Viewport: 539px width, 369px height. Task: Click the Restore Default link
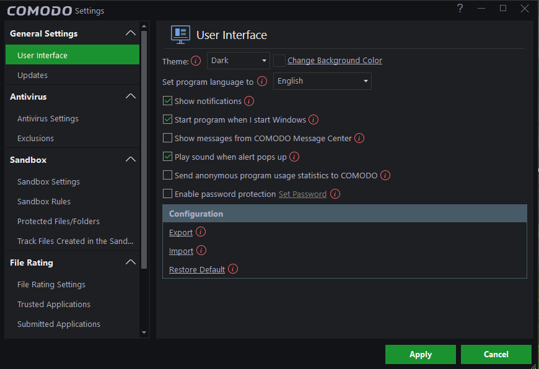point(197,270)
